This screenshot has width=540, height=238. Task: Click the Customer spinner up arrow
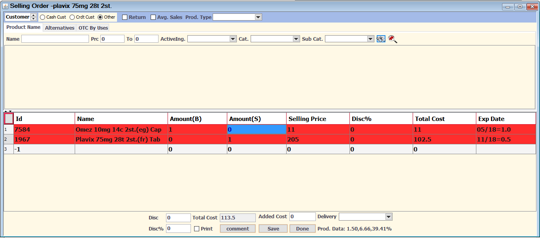pyautogui.click(x=33, y=15)
